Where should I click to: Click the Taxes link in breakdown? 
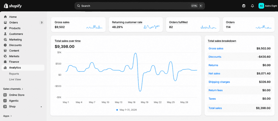pyautogui.click(x=212, y=99)
